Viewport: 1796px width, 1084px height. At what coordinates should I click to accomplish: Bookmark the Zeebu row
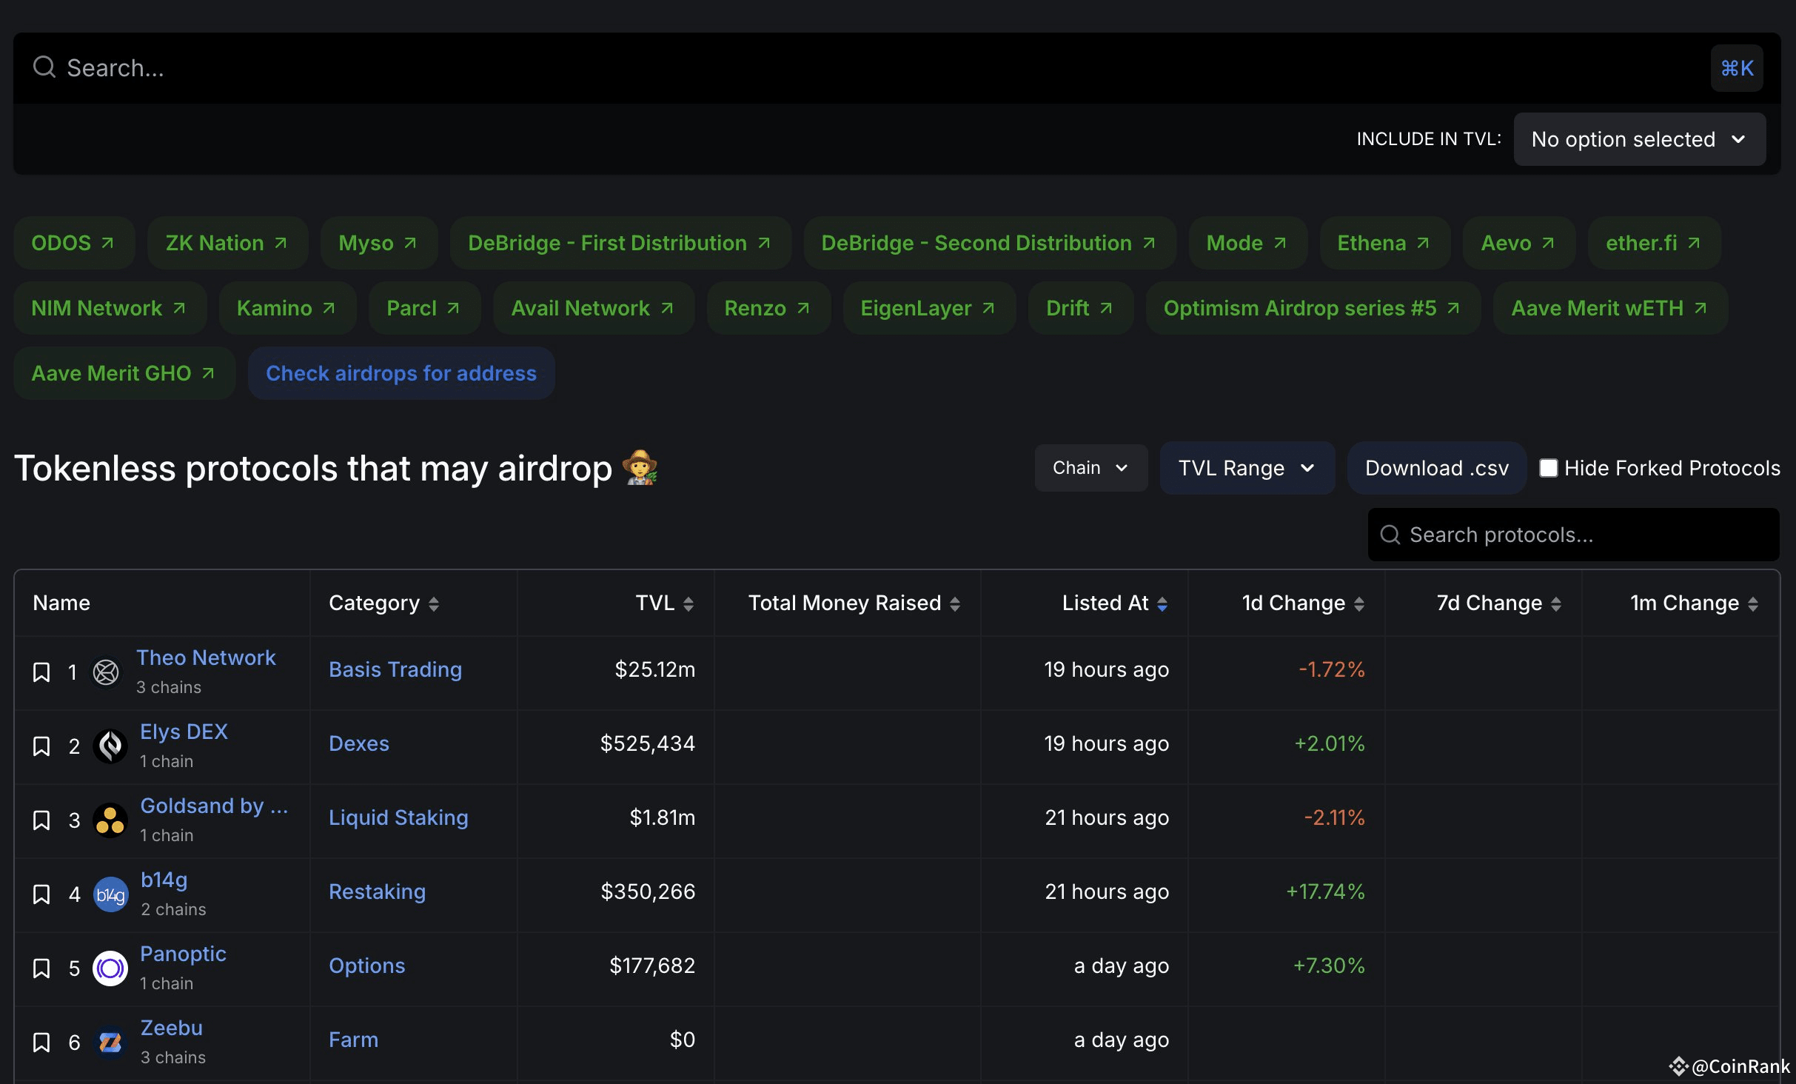42,1042
